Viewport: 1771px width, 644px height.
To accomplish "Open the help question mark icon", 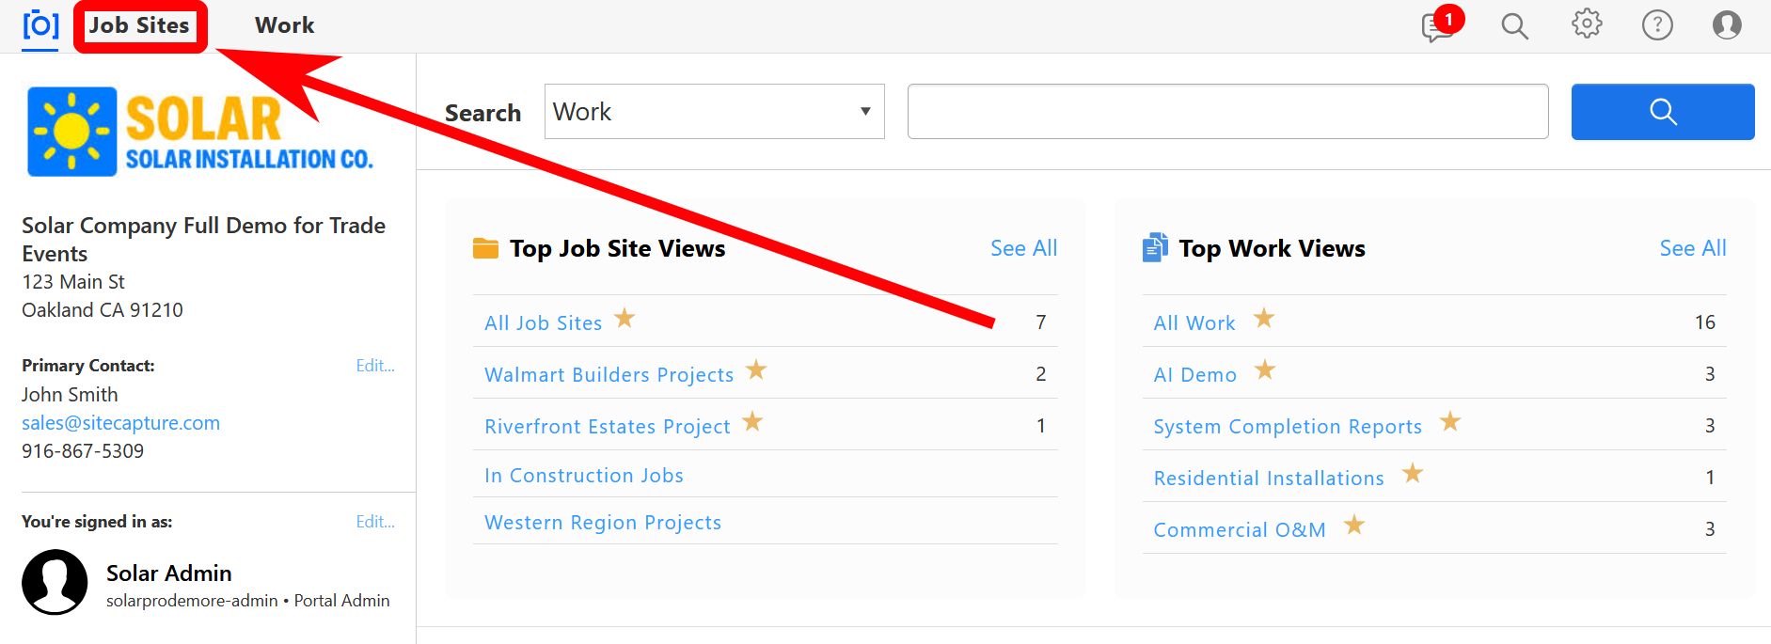I will pos(1657,24).
